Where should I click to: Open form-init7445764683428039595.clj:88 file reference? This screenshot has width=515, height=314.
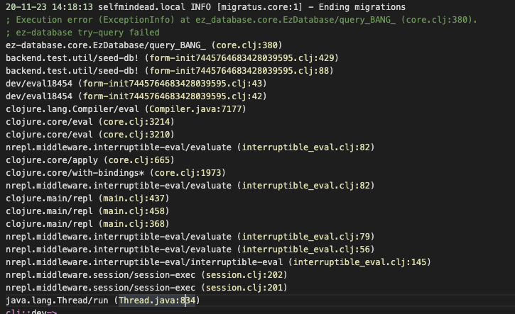tap(239, 71)
